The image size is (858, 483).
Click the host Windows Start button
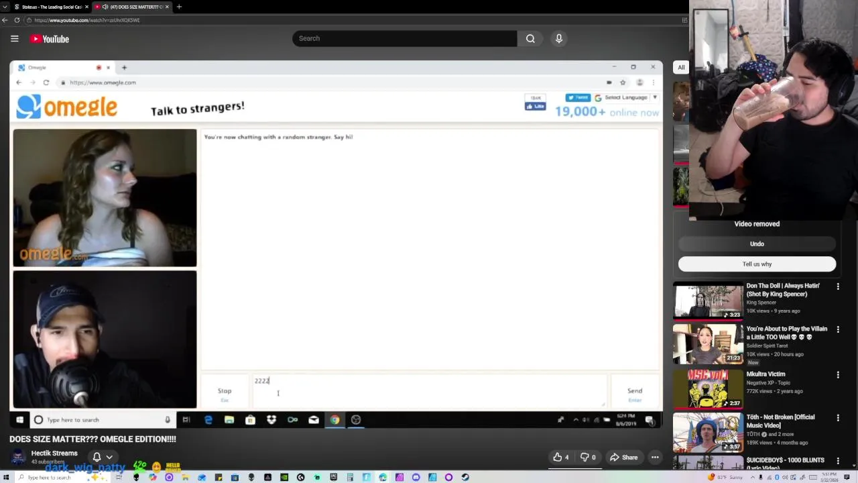point(7,477)
